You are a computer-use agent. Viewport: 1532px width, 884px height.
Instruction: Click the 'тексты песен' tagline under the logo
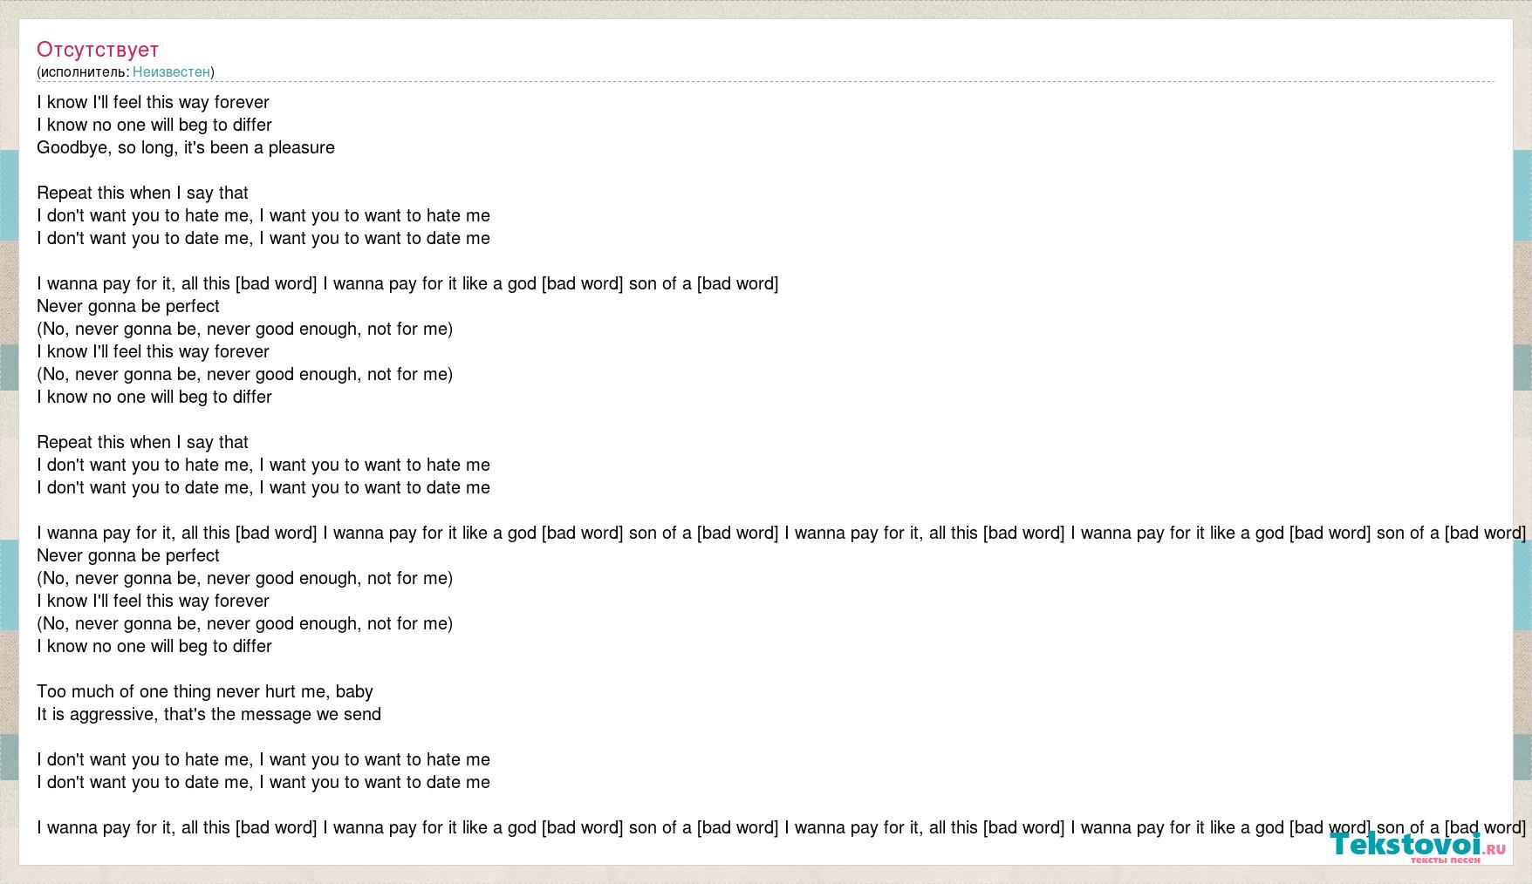coord(1445,860)
